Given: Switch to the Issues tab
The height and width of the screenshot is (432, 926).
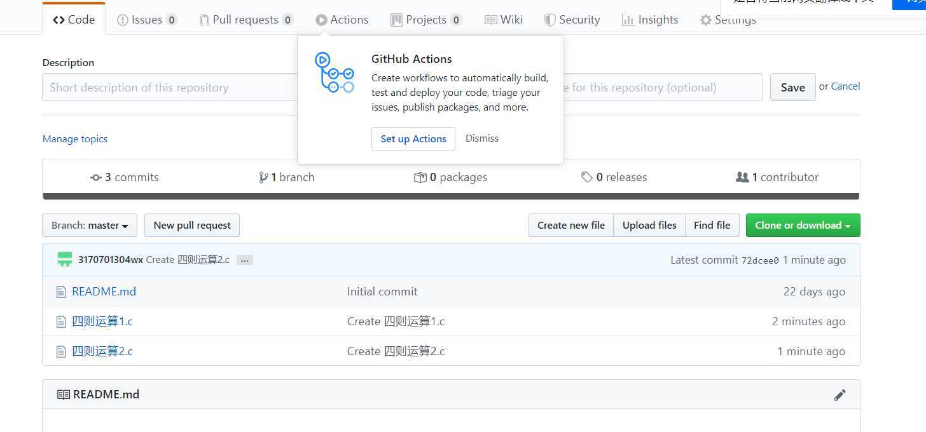Looking at the screenshot, I should pos(147,20).
